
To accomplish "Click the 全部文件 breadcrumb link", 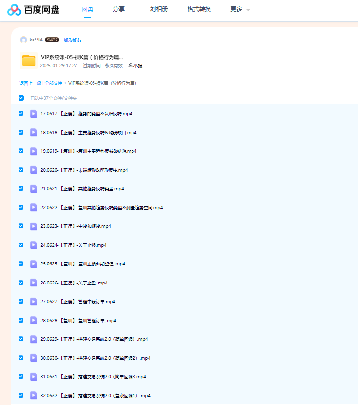I will pos(54,83).
